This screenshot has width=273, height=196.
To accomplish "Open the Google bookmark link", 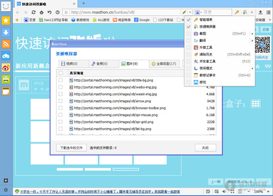I will point(142,20).
